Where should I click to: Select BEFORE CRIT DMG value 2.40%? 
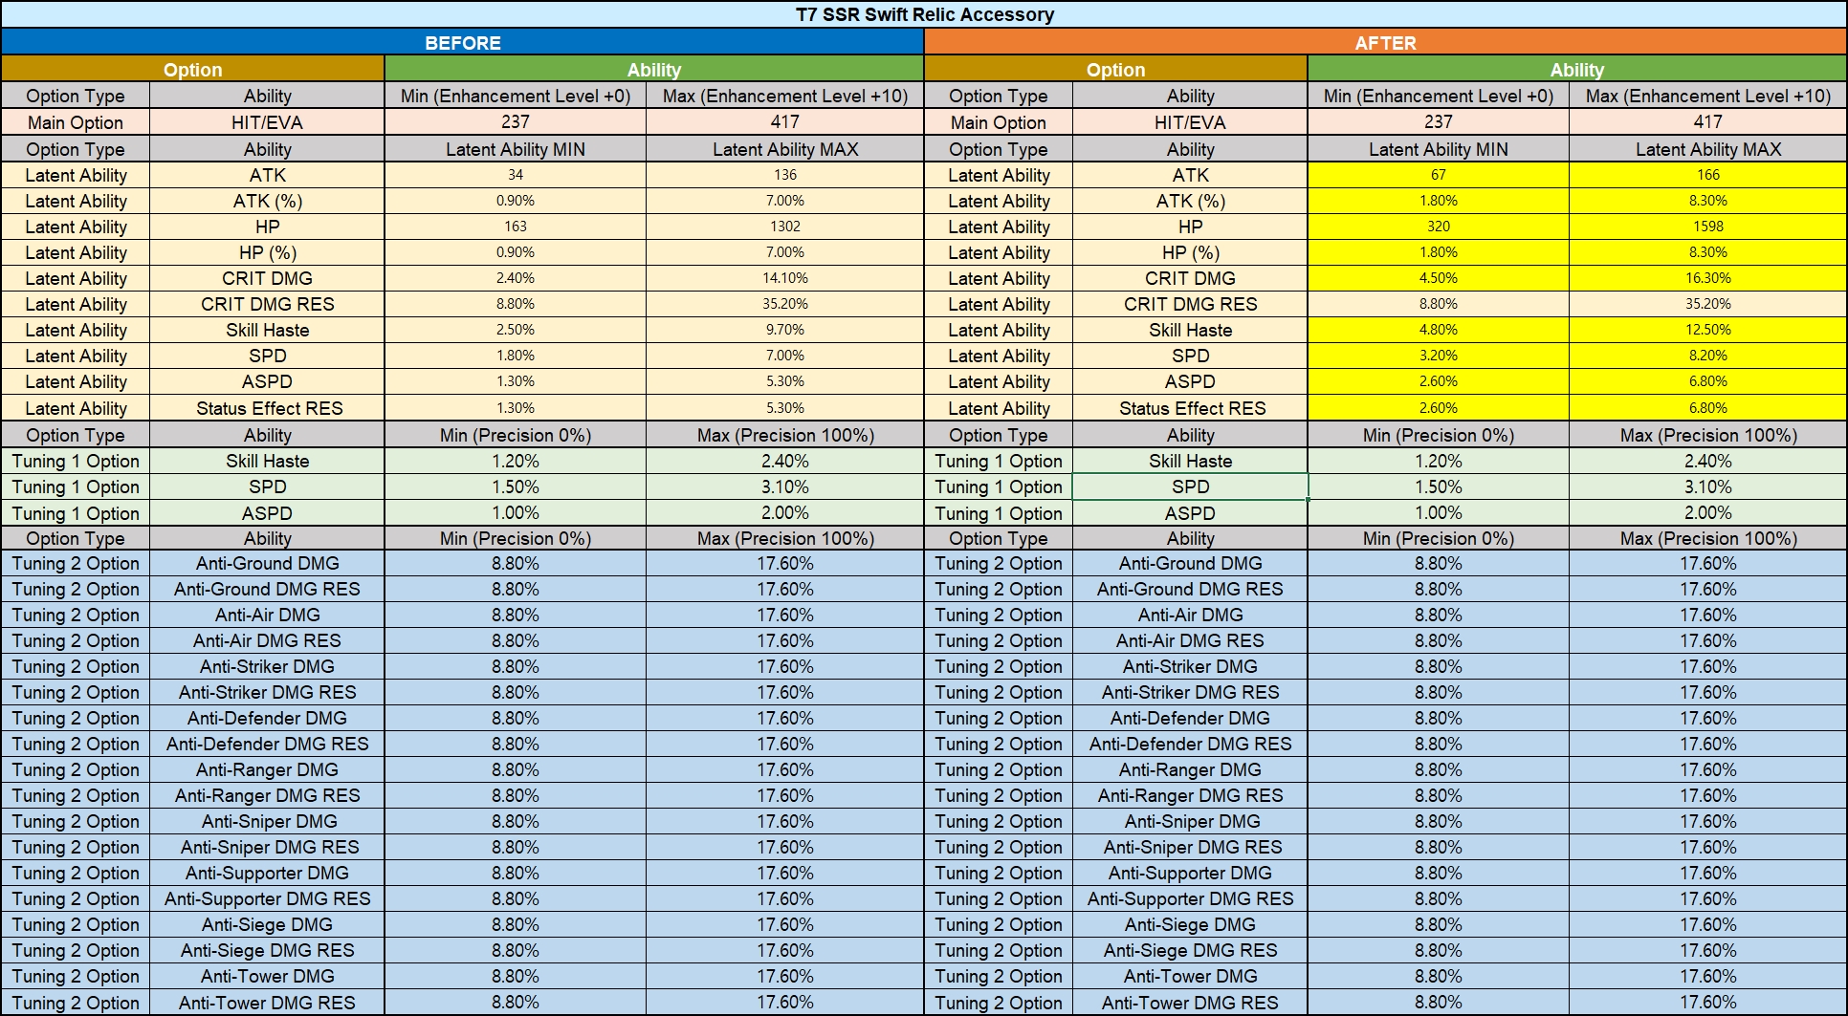pos(516,278)
